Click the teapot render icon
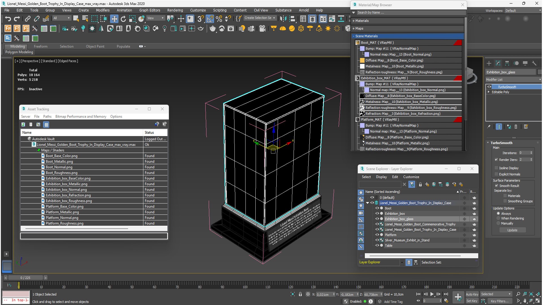This screenshot has height=305, width=543. pyautogui.click(x=213, y=29)
